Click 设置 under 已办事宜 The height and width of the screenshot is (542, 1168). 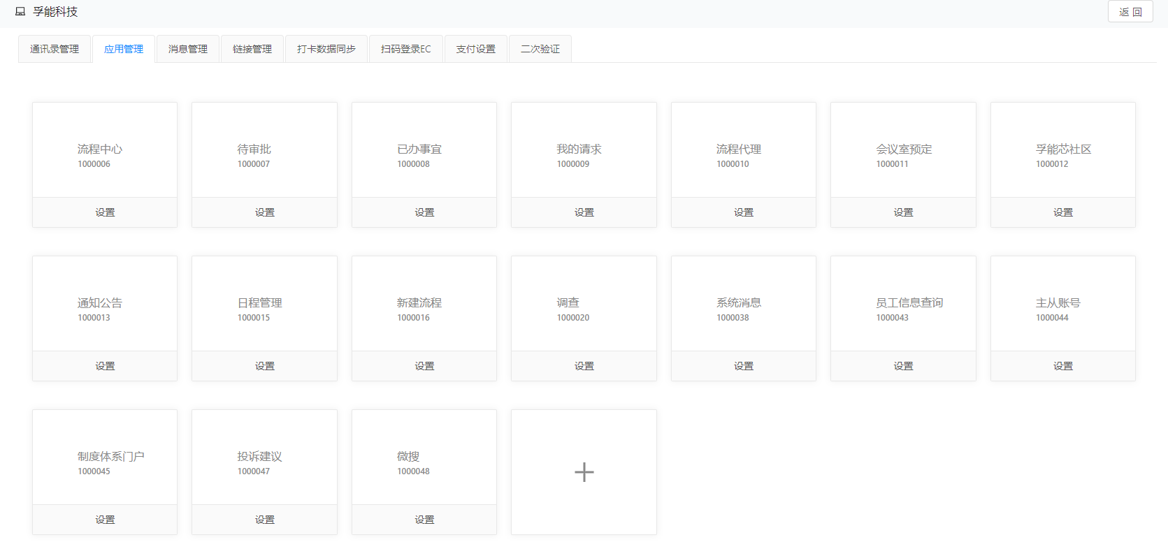pyautogui.click(x=424, y=212)
